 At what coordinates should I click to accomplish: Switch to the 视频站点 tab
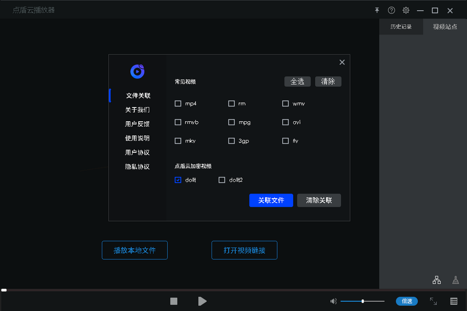445,26
